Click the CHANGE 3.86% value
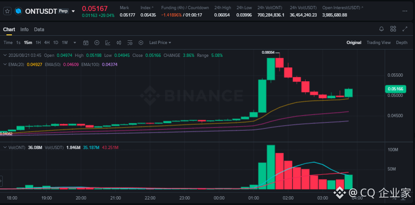415x205 pixels. 189,55
